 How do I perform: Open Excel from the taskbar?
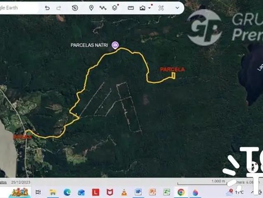point(167,192)
